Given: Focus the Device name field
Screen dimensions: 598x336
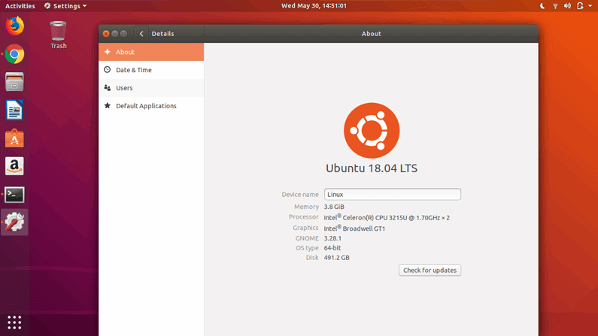Looking at the screenshot, I should coord(393,194).
